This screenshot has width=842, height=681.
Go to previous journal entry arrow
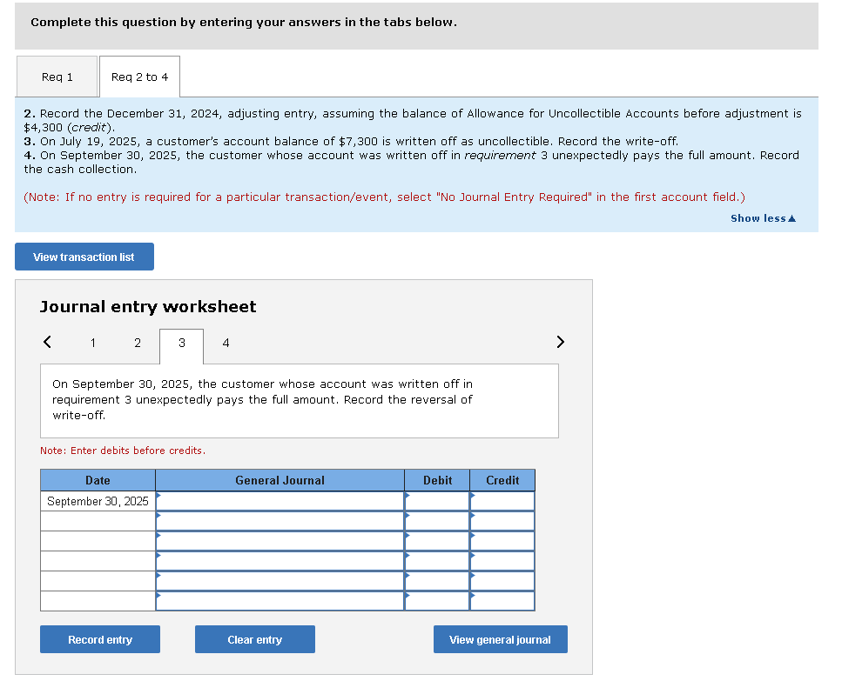click(47, 342)
